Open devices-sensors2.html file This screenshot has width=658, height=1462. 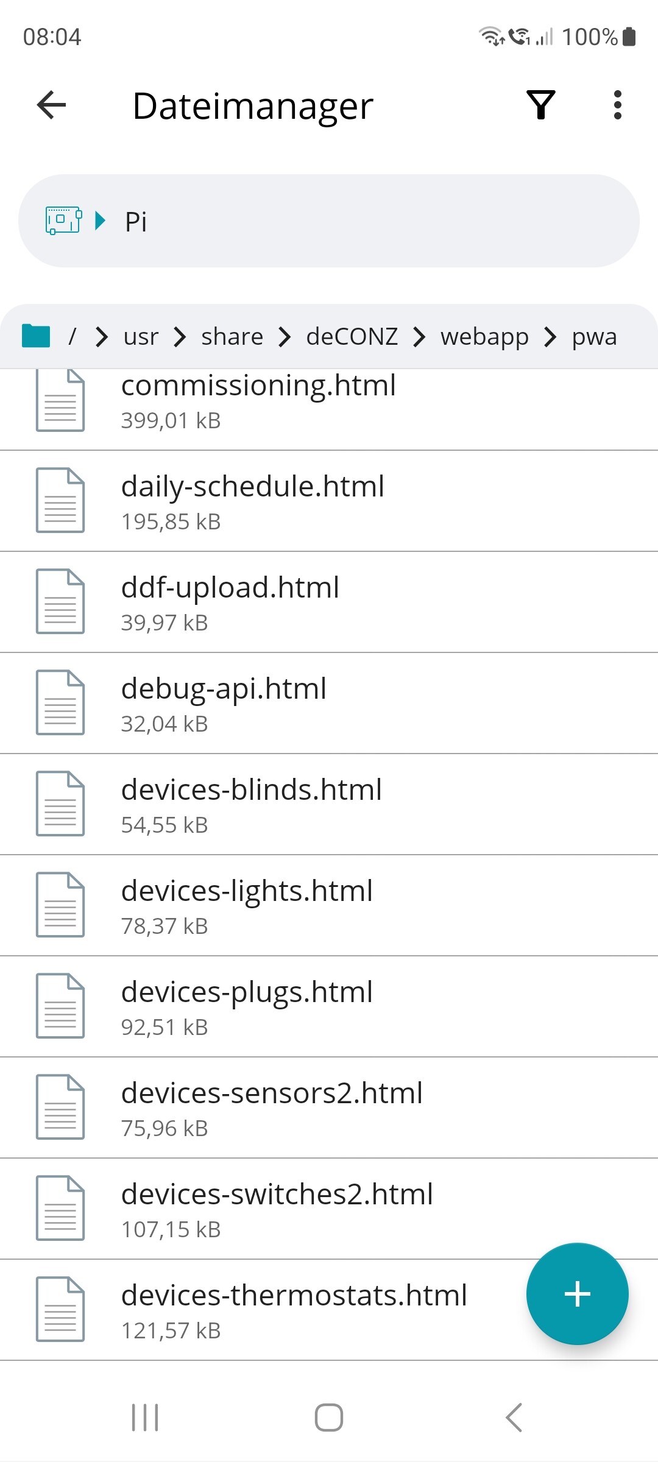coord(272,1106)
